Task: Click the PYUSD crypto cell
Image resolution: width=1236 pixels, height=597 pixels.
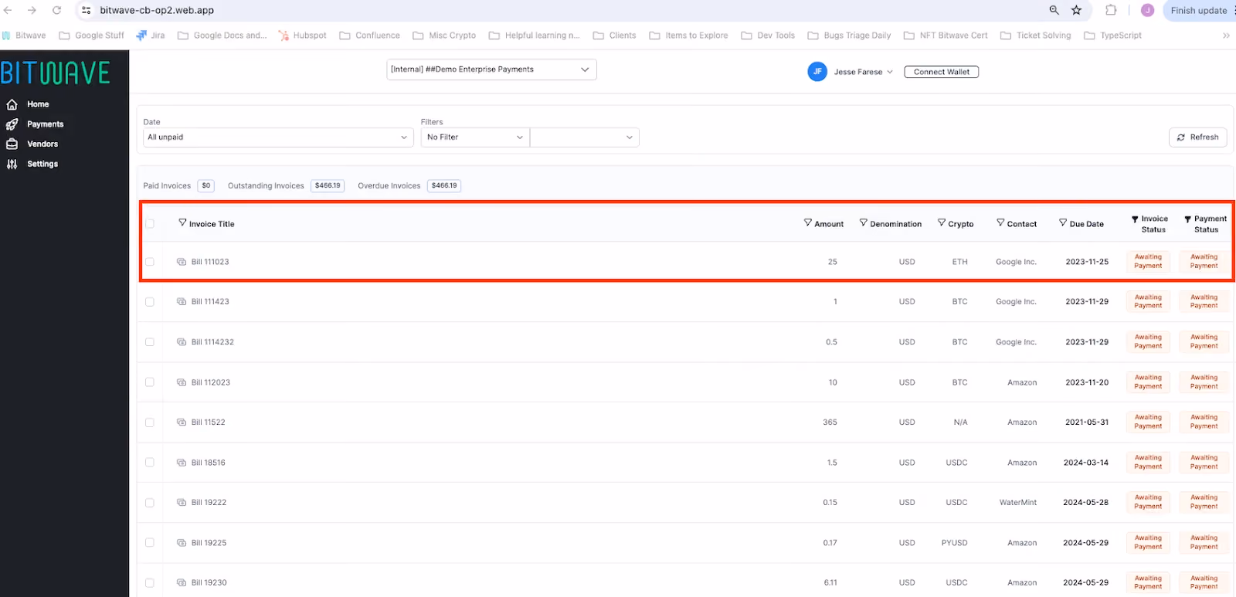Action: pos(954,543)
